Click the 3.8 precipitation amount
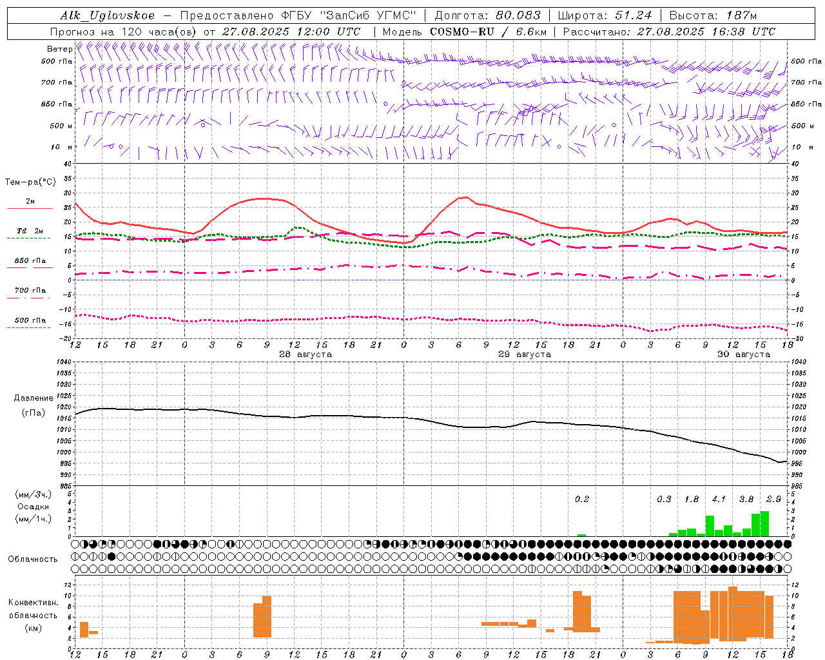825x660 pixels. pos(746,499)
